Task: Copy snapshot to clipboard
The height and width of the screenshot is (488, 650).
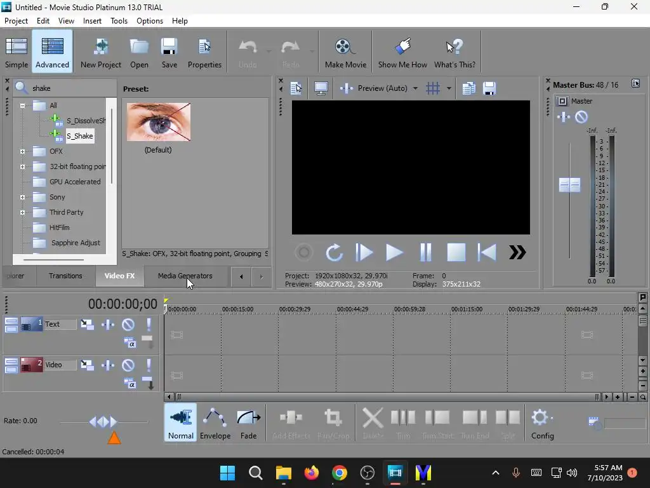Action: 469,88
